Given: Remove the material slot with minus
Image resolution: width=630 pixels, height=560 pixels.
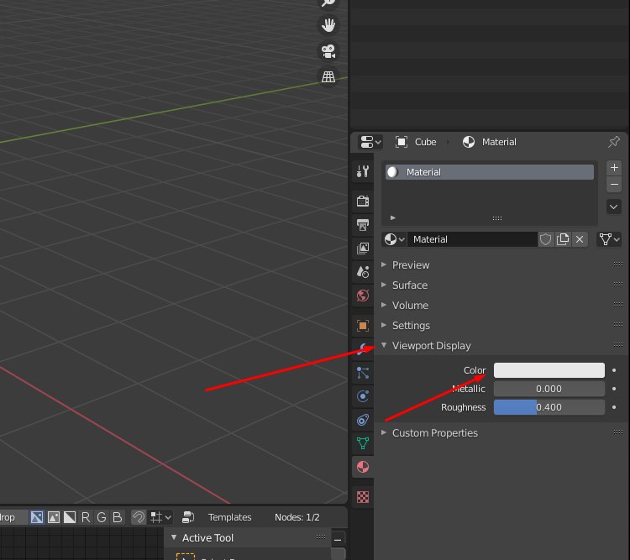Looking at the screenshot, I should click(614, 185).
